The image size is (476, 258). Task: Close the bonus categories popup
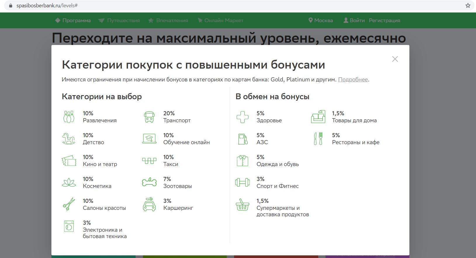click(x=395, y=59)
